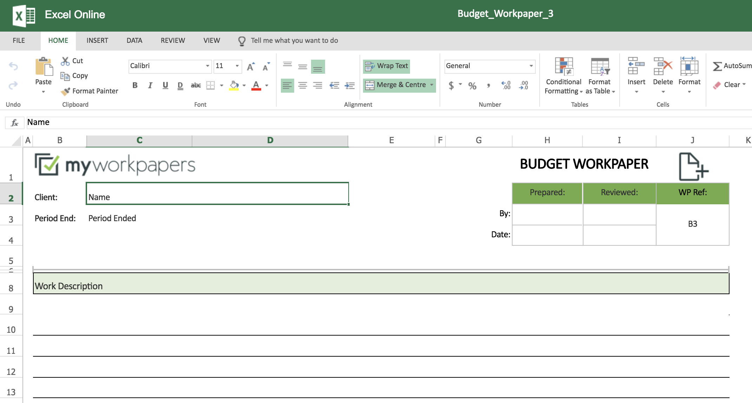This screenshot has height=403, width=752.
Task: Switch to the INSERT tab
Action: click(97, 41)
